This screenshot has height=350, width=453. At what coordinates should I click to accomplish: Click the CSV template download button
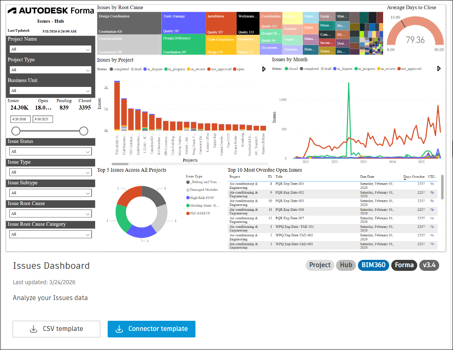(x=56, y=329)
